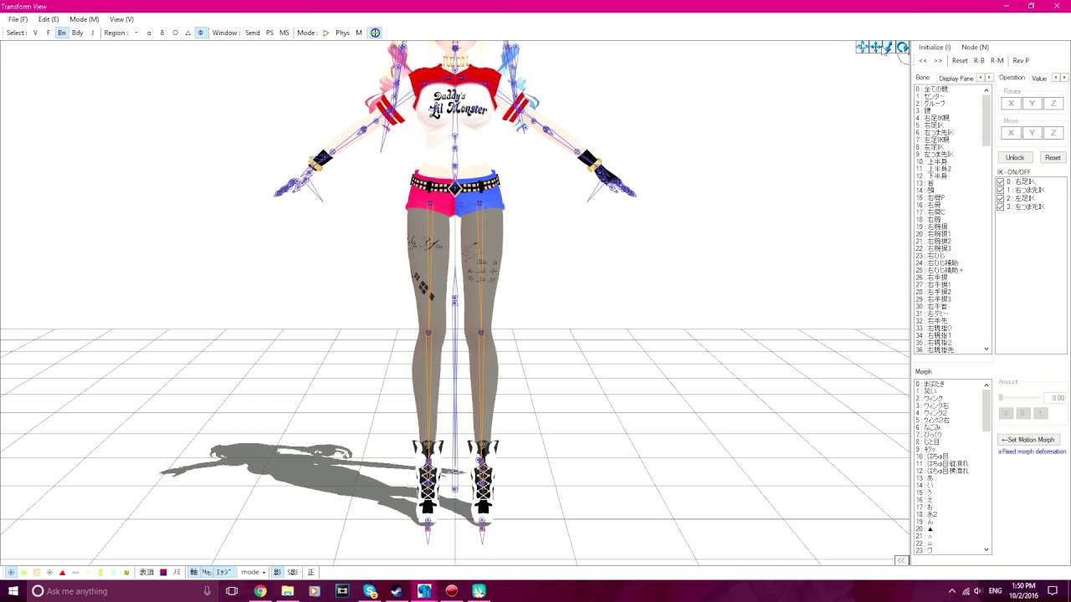
Task: Click the first view-move icon in viewport corner
Action: click(x=861, y=48)
